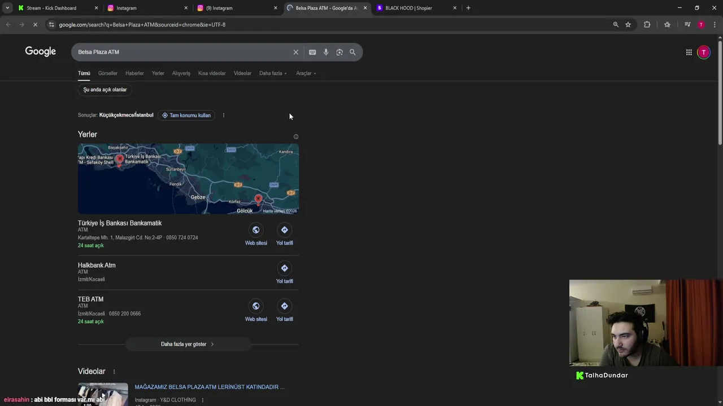723x406 pixels.
Task: Click the magnifier search submit icon
Action: [352, 52]
